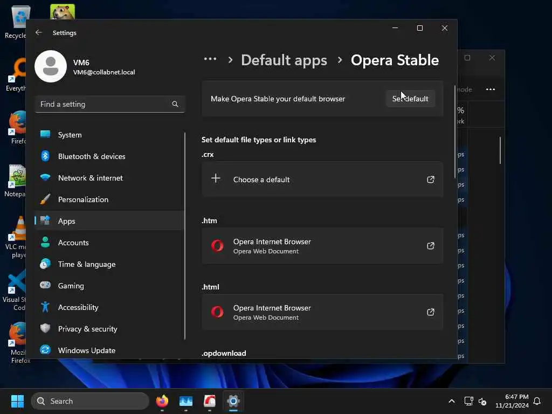Viewport: 552px width, 414px height.
Task: Open Personalization category
Action: (109, 199)
